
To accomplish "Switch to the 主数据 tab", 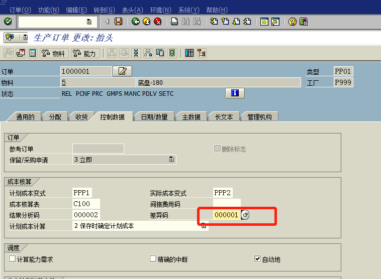I will 191,117.
